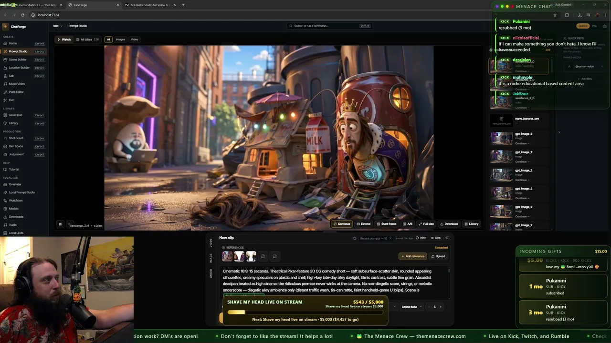Select the nano_banana_pro take
The image size is (611, 343).
click(x=519, y=121)
